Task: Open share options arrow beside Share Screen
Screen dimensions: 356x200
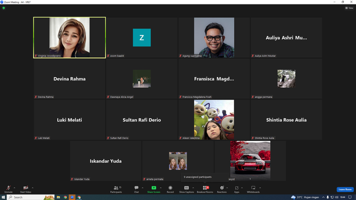Action: point(161,188)
